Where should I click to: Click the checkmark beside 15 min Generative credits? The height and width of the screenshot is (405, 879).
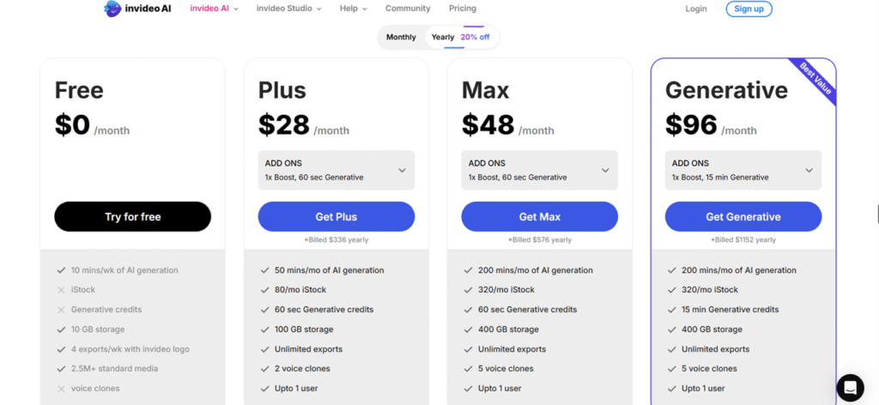click(672, 310)
